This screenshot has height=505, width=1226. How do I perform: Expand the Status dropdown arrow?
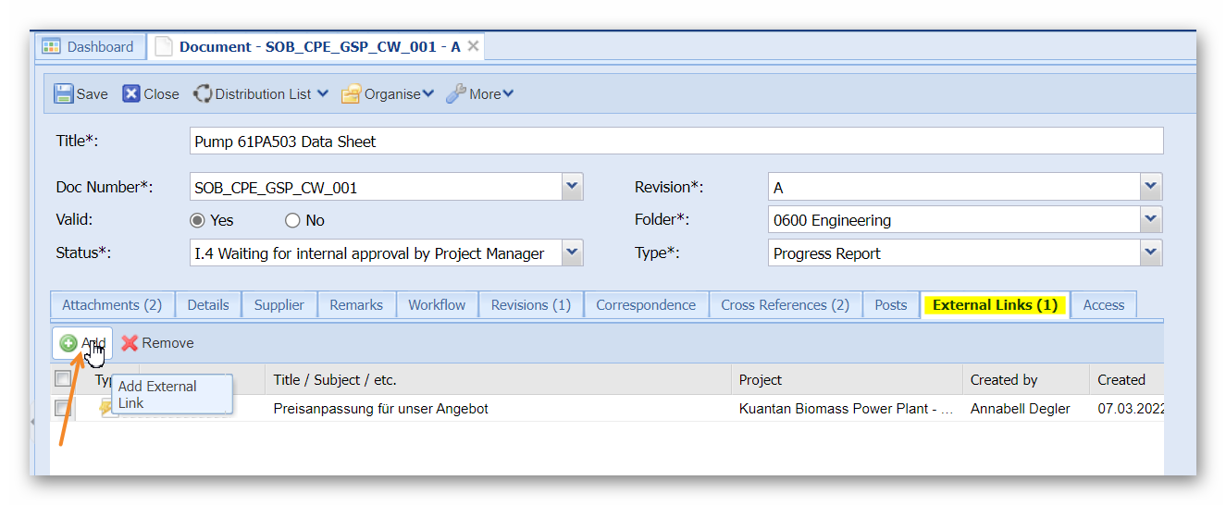coord(573,252)
